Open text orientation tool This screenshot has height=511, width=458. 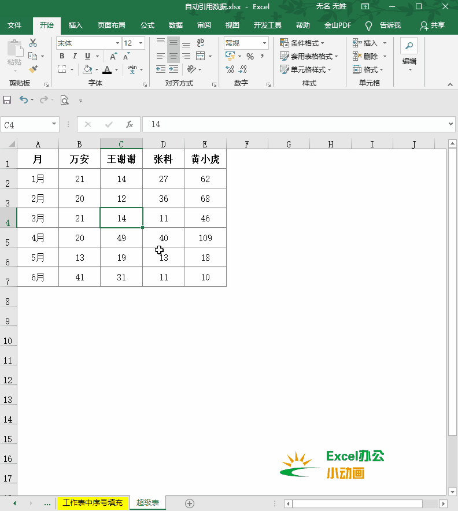tap(191, 69)
